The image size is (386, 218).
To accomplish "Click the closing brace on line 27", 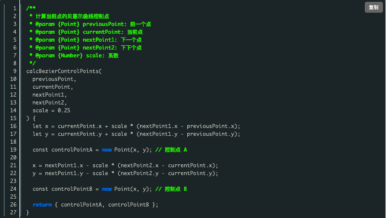I will [x=28, y=213].
